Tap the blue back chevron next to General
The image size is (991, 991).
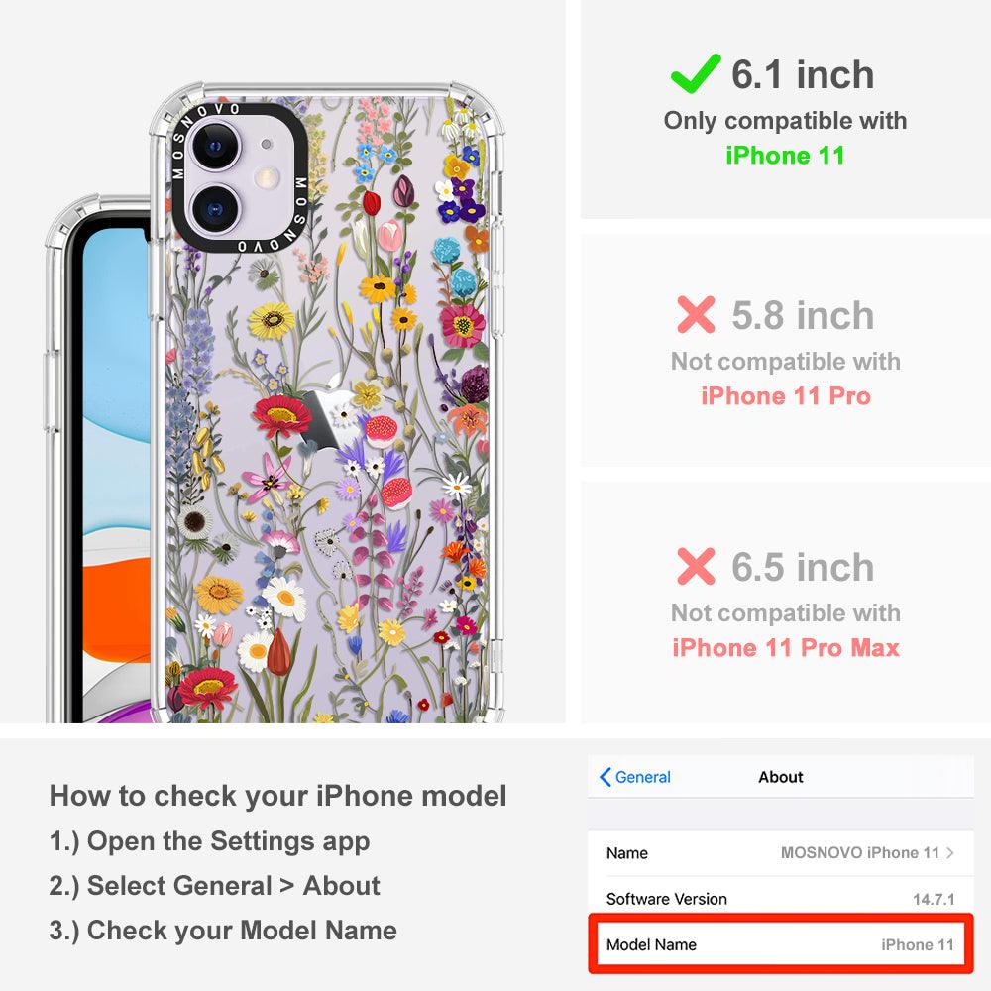605,777
